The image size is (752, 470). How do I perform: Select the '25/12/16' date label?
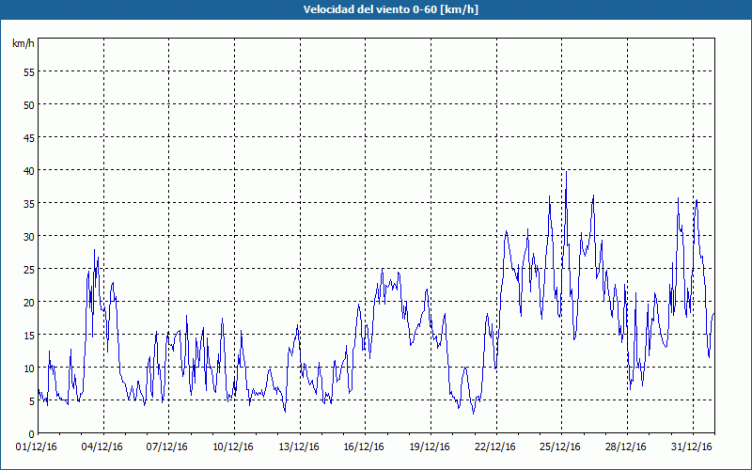pos(560,447)
